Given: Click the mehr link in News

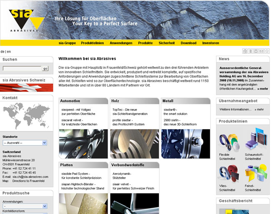Looking at the screenshot, I should 263,89.
